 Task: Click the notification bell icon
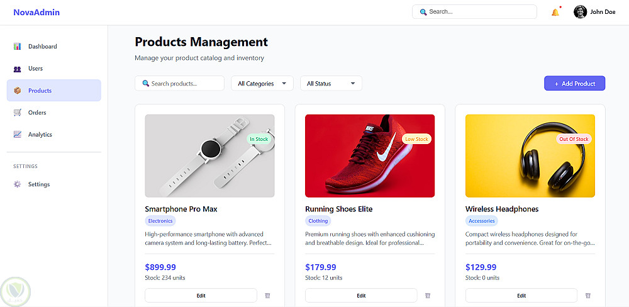pos(555,12)
